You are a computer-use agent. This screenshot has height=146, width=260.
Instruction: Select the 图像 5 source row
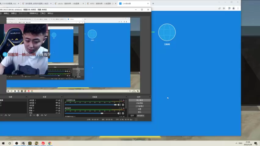44,108
